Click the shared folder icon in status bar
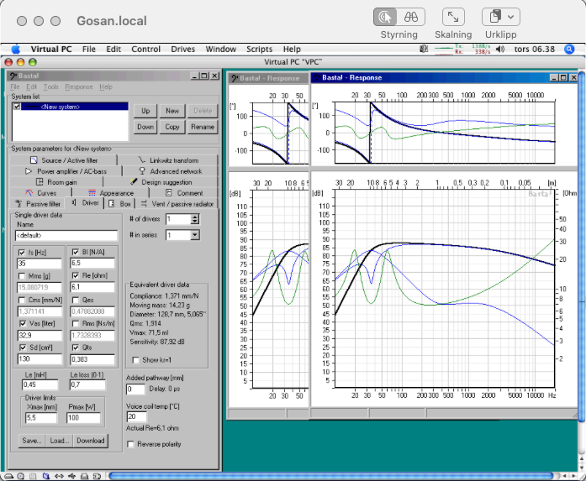Screen dimensions: 586x481 [46, 476]
